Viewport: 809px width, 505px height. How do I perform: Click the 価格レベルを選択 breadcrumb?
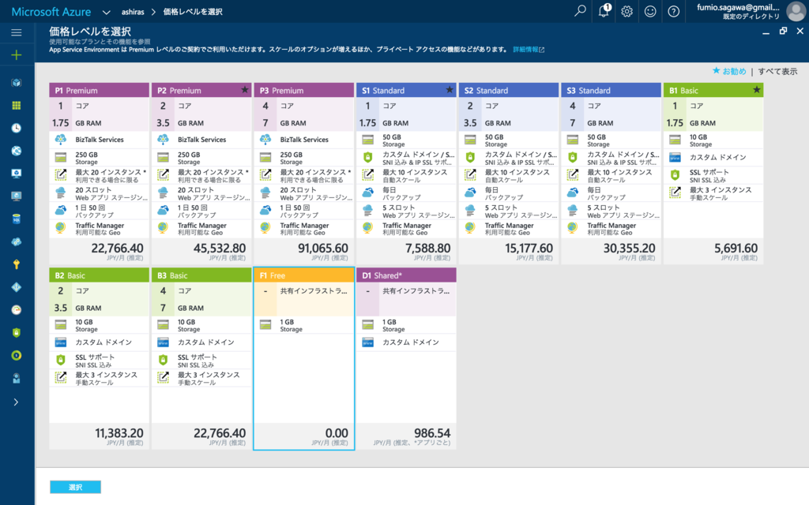coord(193,12)
